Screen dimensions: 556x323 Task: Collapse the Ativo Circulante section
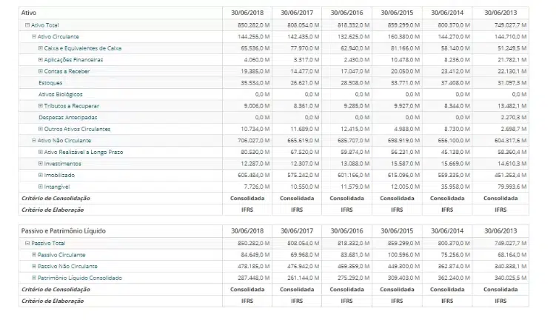pos(34,36)
